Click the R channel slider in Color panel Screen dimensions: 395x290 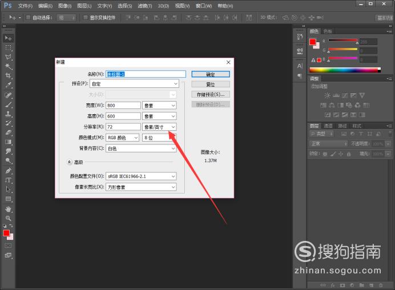pos(342,41)
